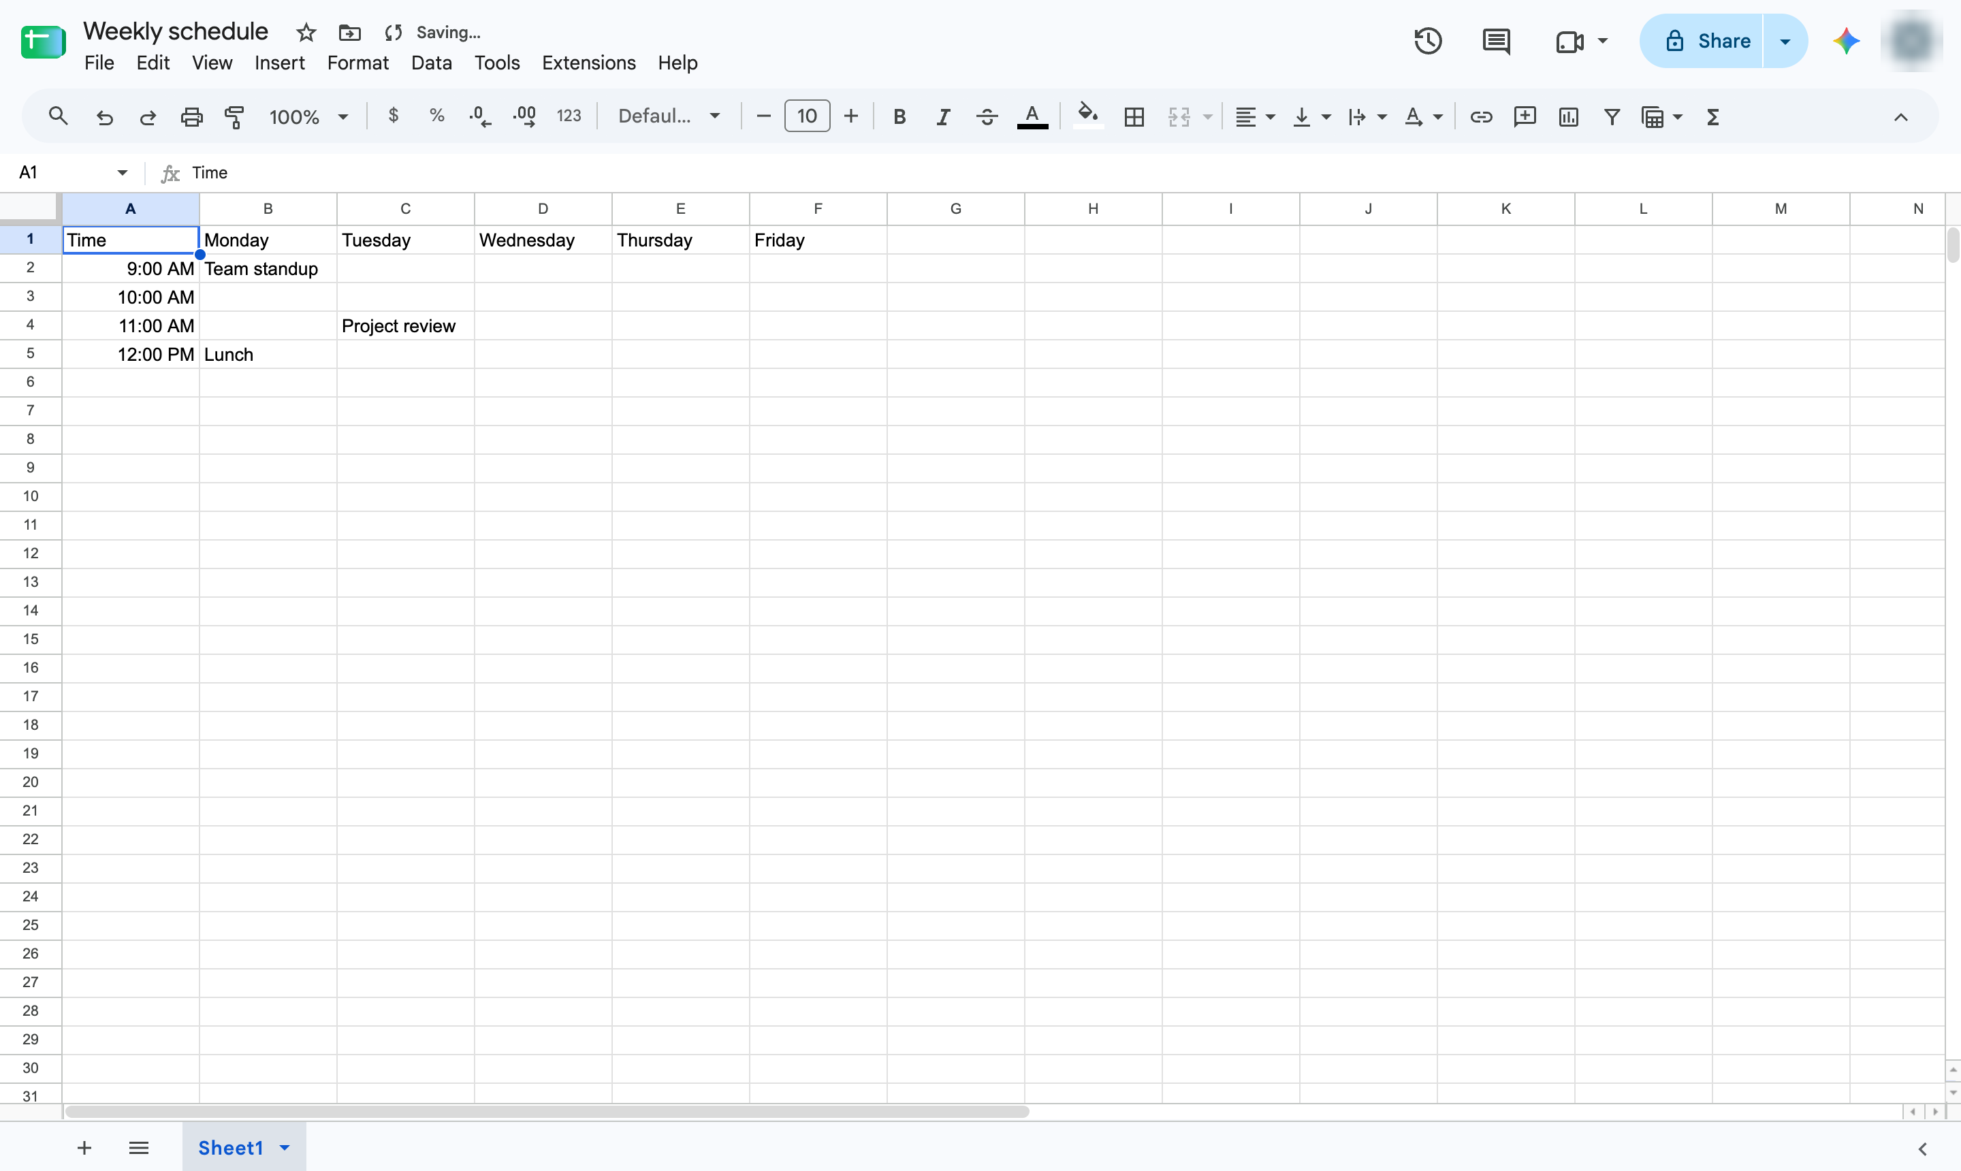Open the functions sigma menu
The width and height of the screenshot is (1961, 1171).
(1712, 117)
